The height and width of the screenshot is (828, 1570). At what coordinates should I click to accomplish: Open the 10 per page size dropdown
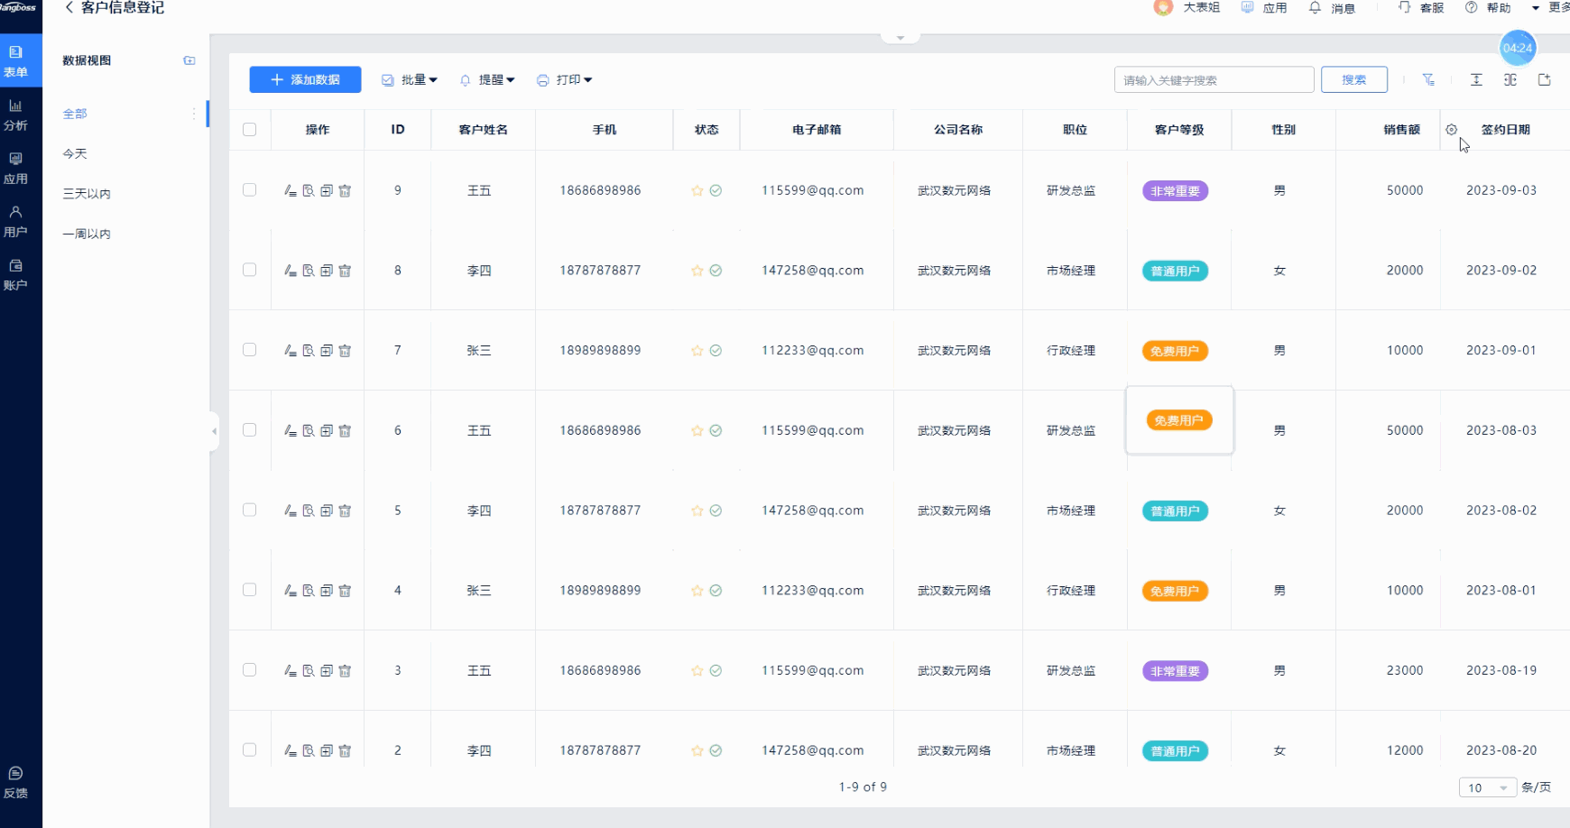[x=1487, y=787]
